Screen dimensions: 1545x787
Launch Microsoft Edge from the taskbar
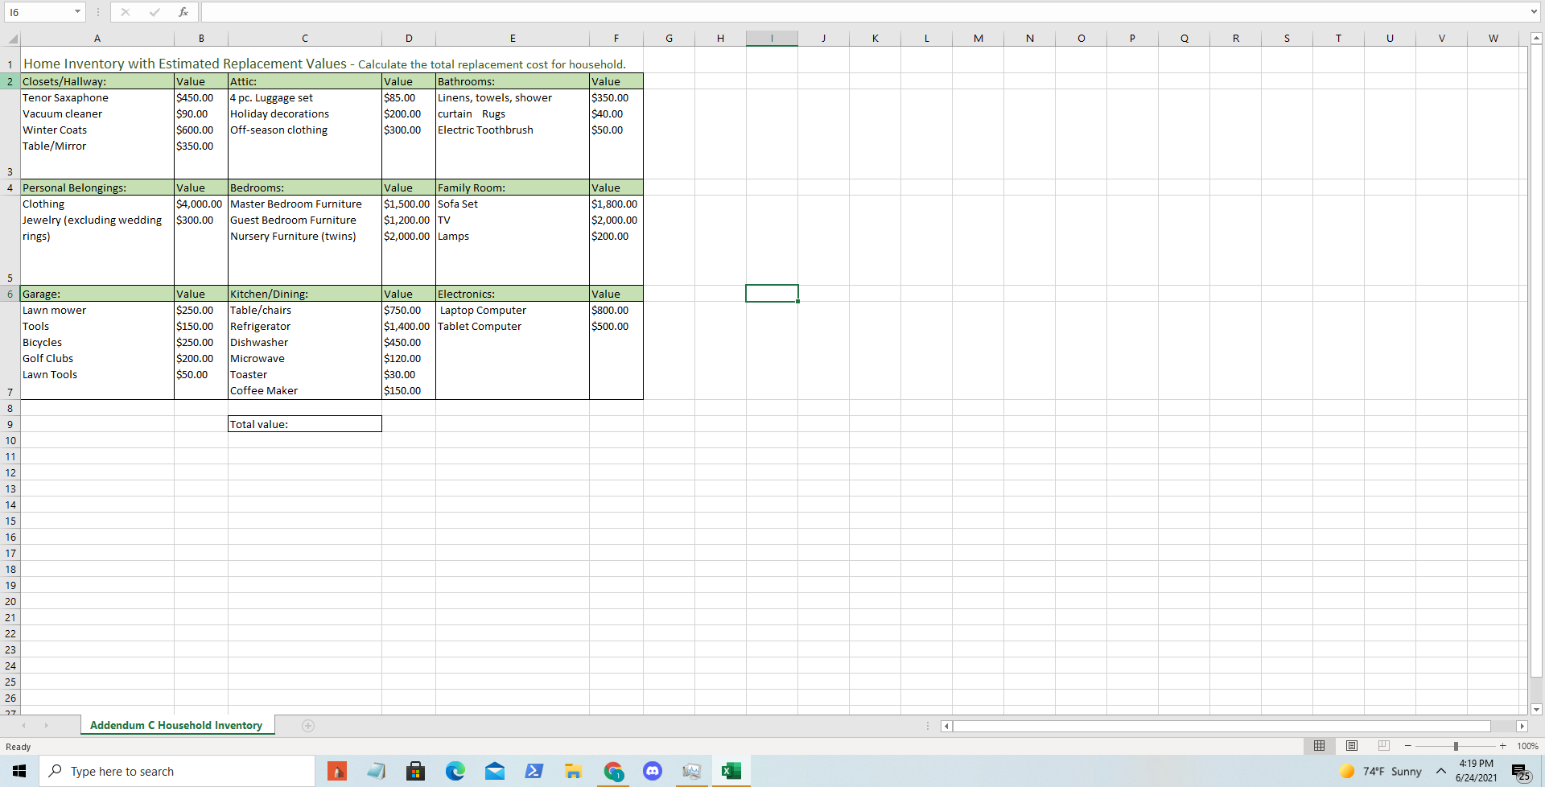pyautogui.click(x=455, y=771)
